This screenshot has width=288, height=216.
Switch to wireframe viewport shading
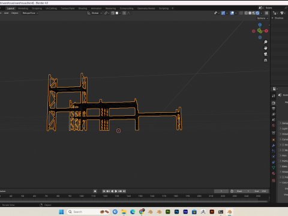point(246,13)
